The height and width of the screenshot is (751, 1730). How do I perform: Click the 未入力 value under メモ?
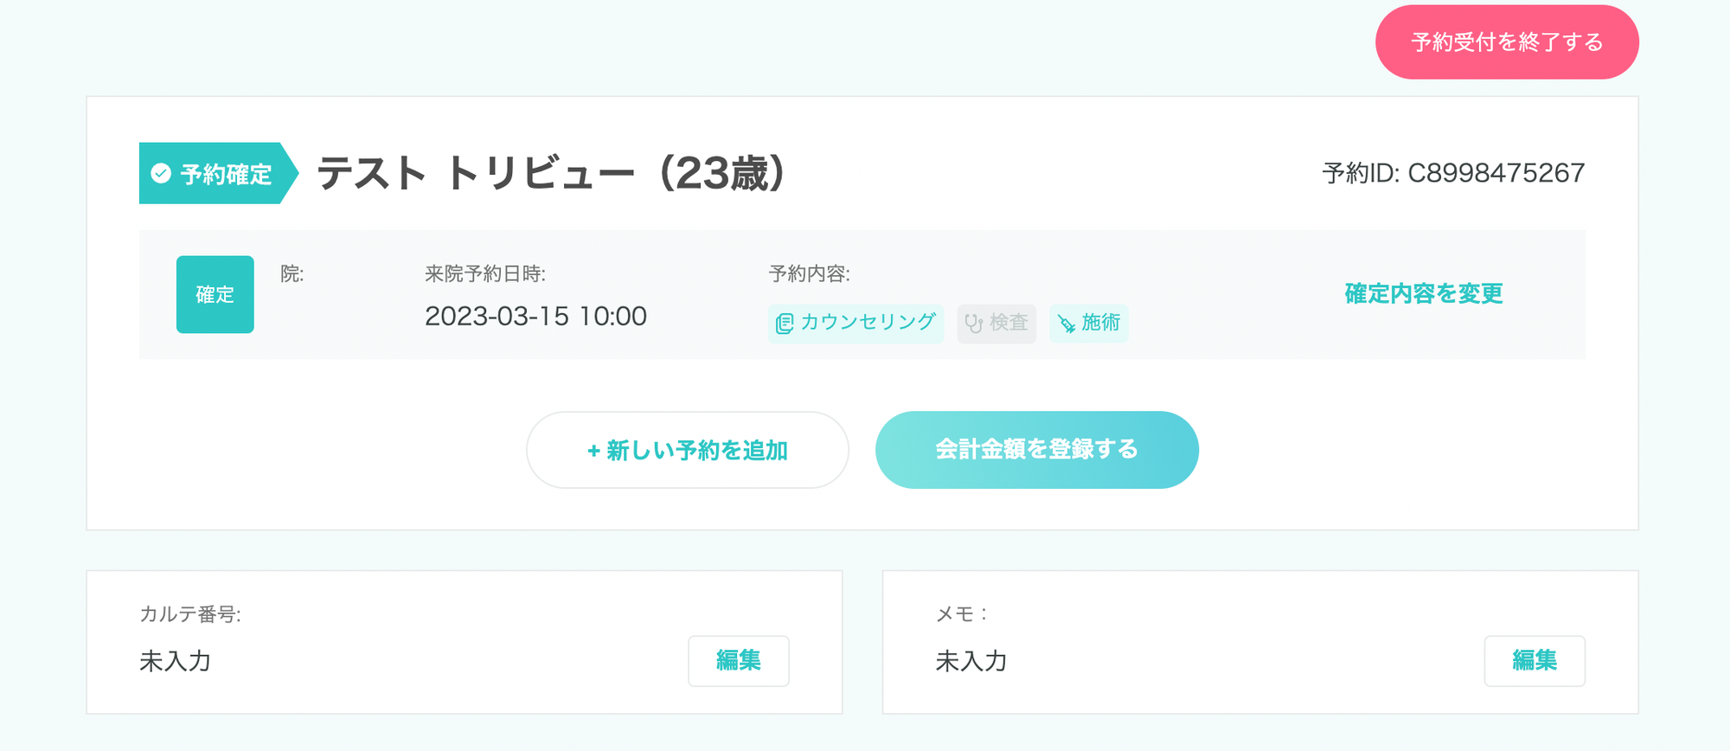[x=971, y=661]
